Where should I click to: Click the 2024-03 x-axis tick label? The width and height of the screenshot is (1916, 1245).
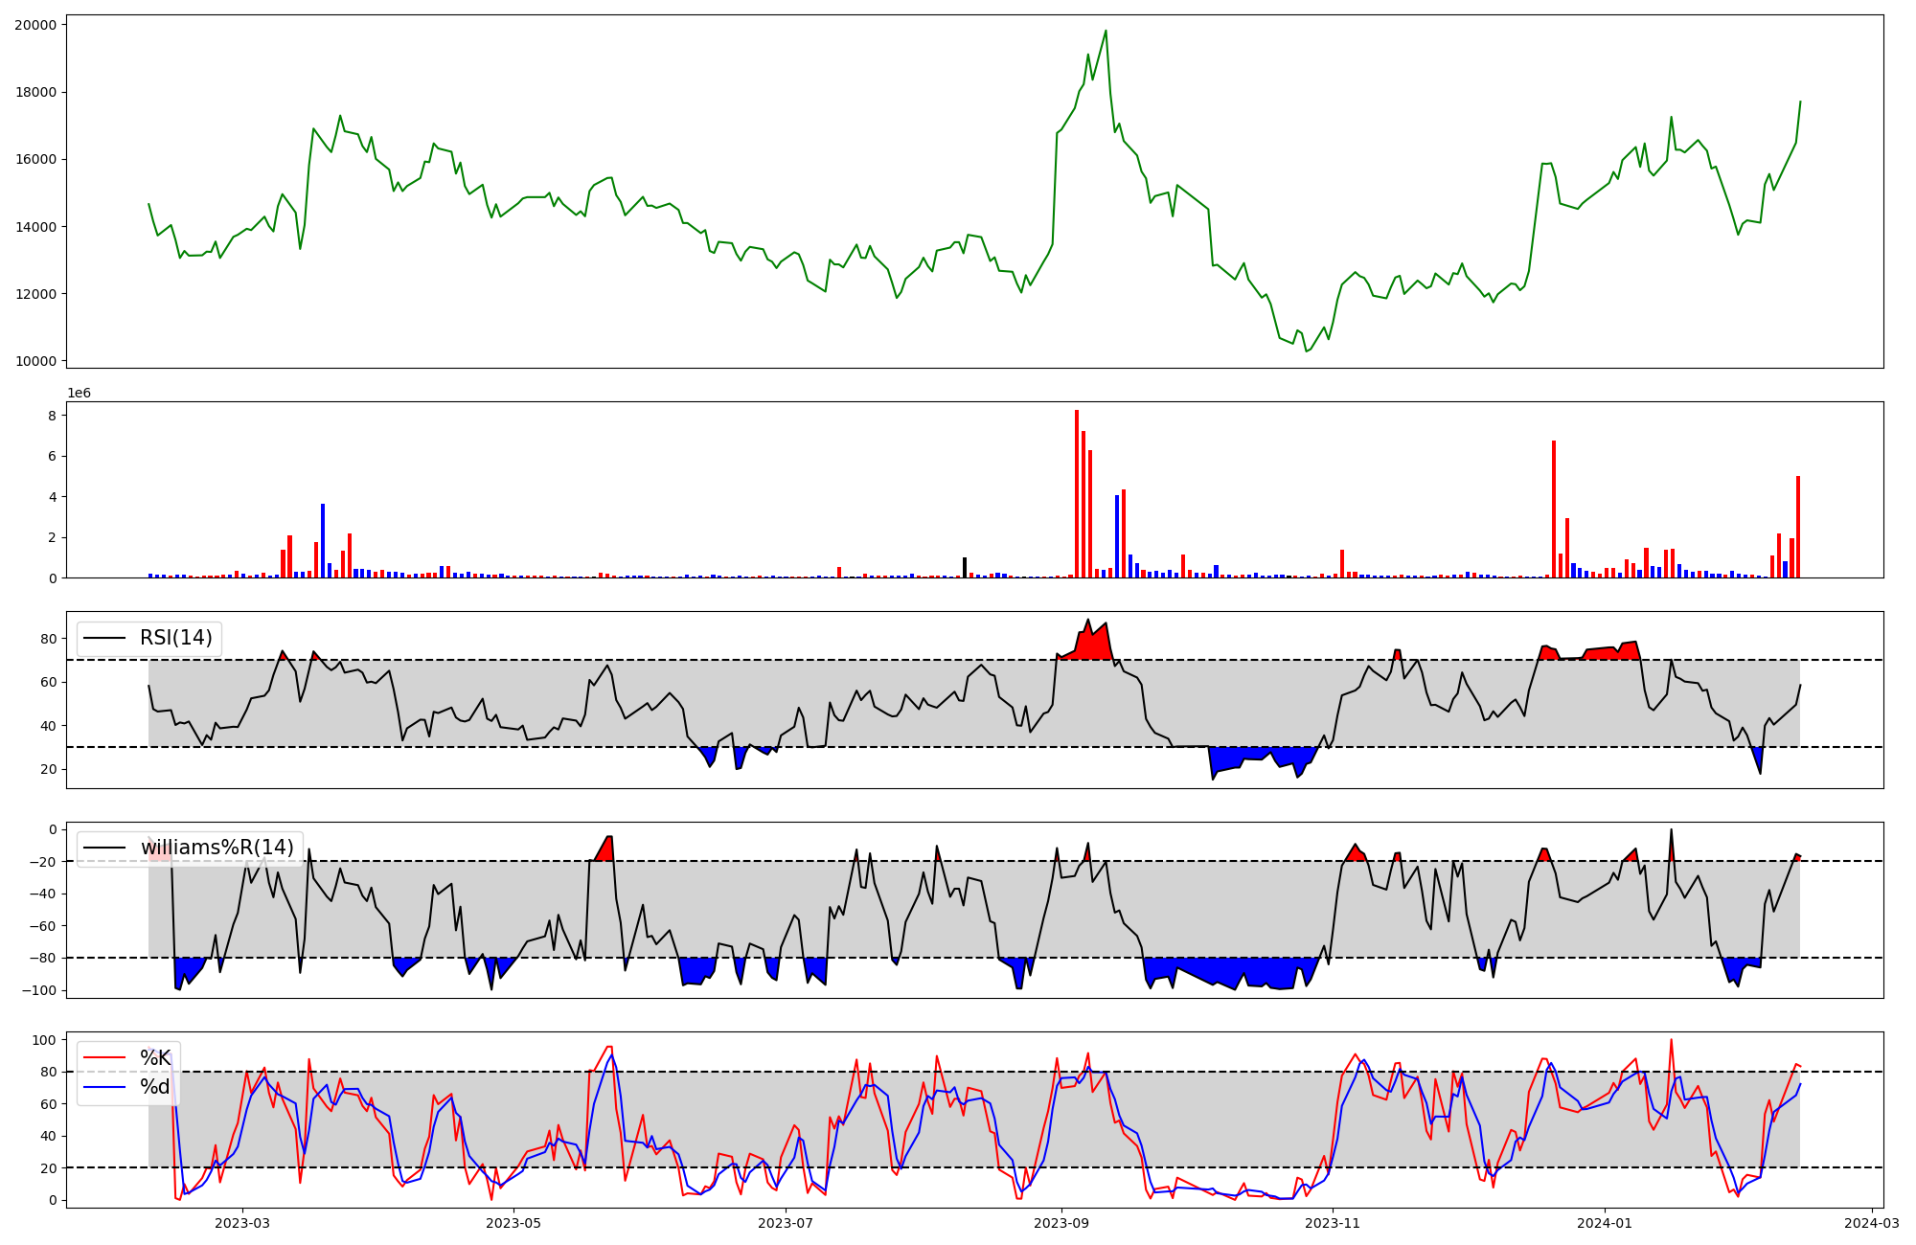[x=1872, y=1223]
